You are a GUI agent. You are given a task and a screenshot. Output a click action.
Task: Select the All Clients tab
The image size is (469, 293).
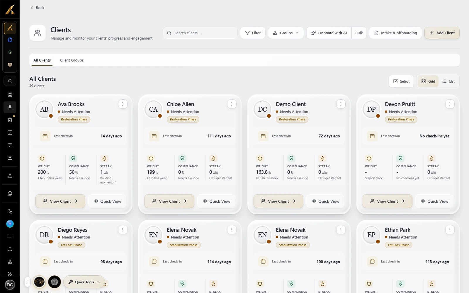[42, 60]
